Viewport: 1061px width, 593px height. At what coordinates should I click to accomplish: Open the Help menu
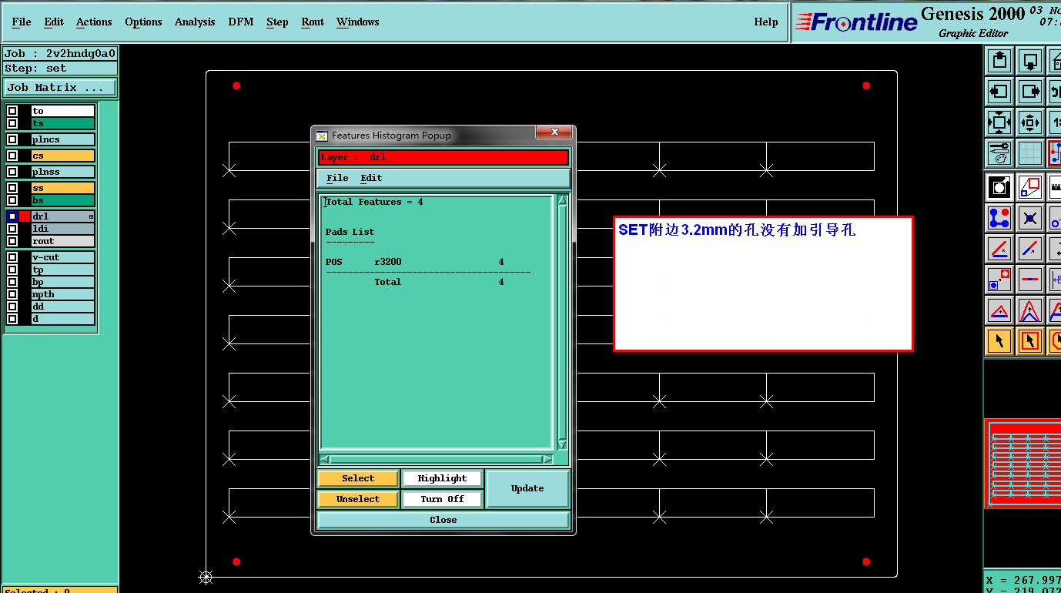tap(766, 22)
